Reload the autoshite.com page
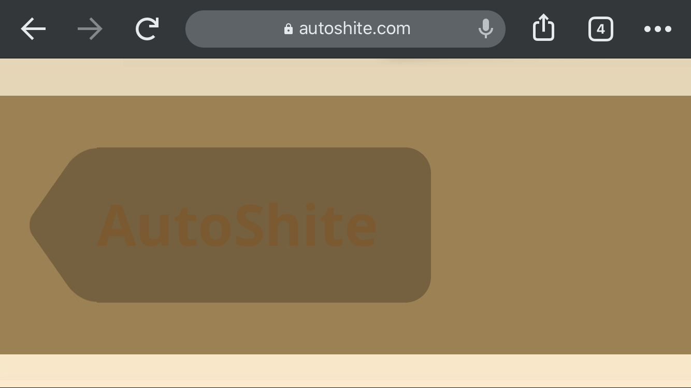 pyautogui.click(x=147, y=29)
